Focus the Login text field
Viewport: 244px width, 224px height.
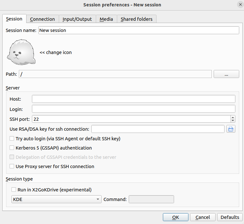133,109
